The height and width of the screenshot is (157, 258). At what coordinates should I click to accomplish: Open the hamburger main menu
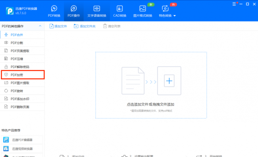(x=234, y=4)
